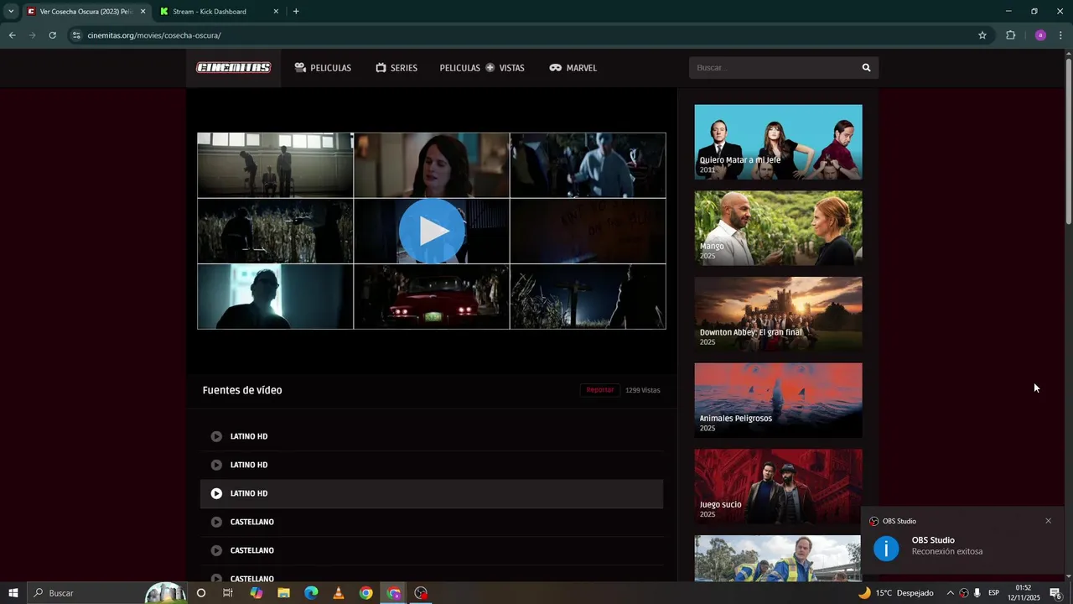Open the Windows Start menu

13,593
